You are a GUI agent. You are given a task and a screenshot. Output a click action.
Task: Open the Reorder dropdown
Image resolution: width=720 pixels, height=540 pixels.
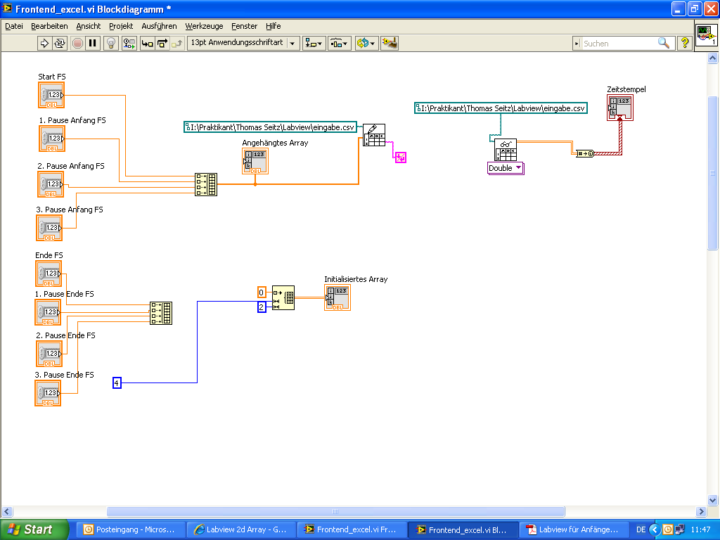(x=366, y=43)
